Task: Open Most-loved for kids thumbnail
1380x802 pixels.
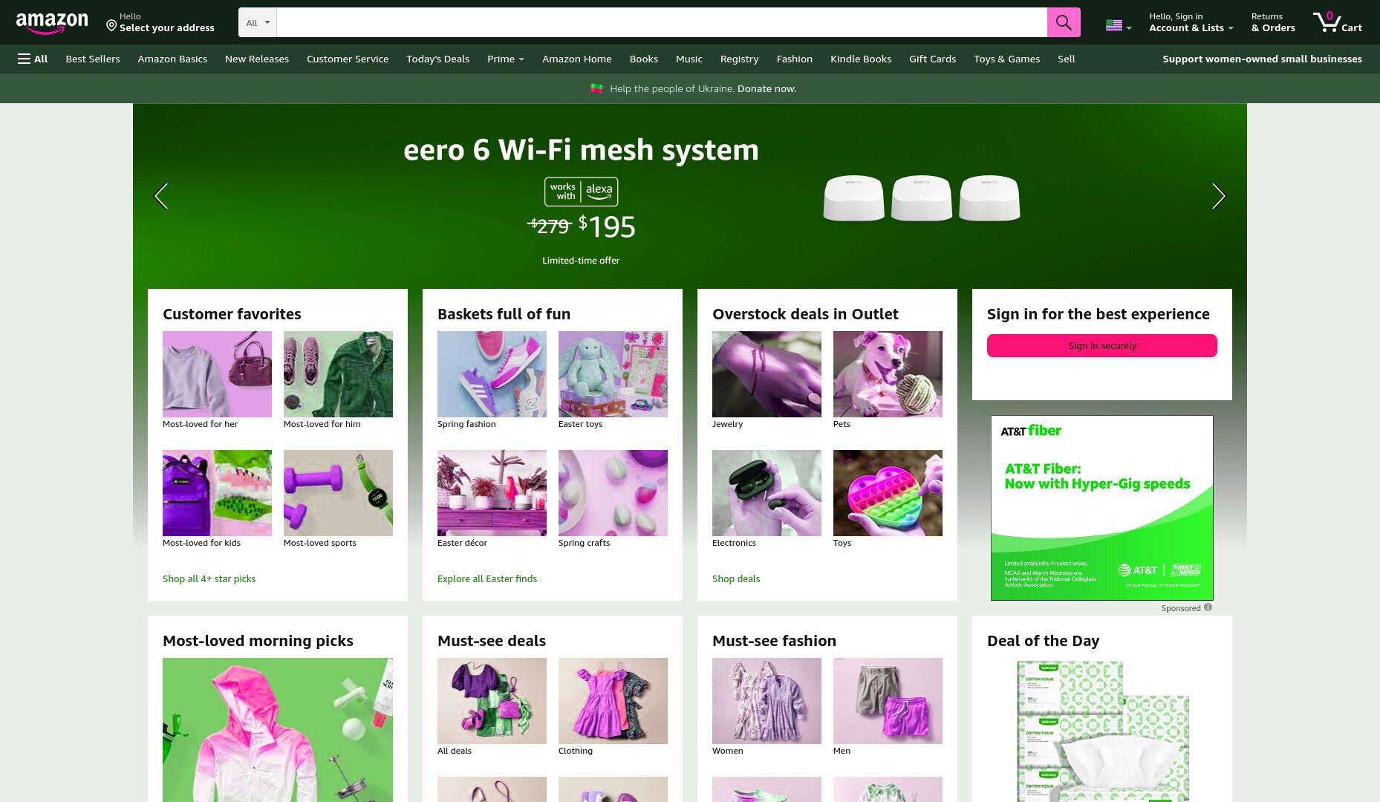Action: pos(217,493)
